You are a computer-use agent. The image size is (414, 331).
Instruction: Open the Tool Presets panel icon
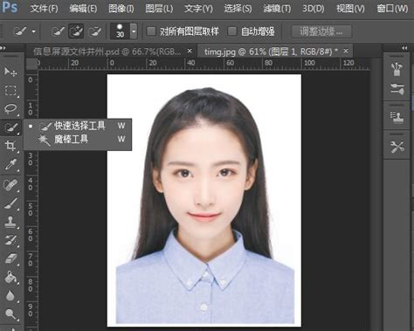pos(397,147)
